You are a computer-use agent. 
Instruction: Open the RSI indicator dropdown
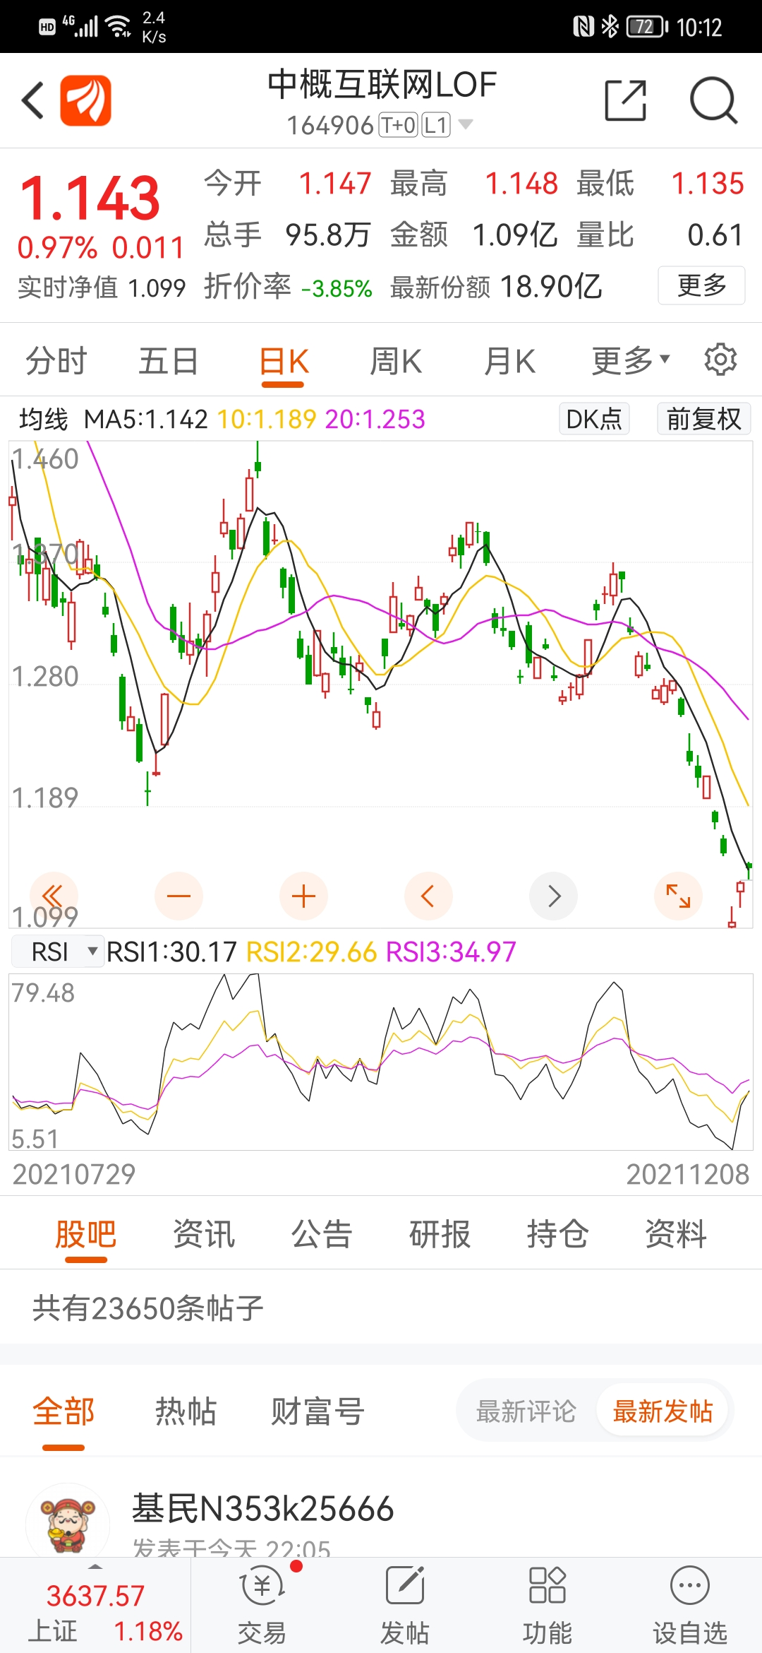pos(58,952)
